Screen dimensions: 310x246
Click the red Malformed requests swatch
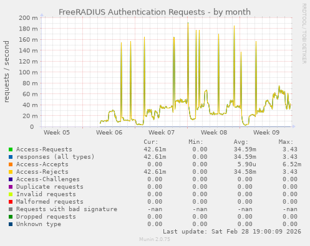tap(11, 202)
